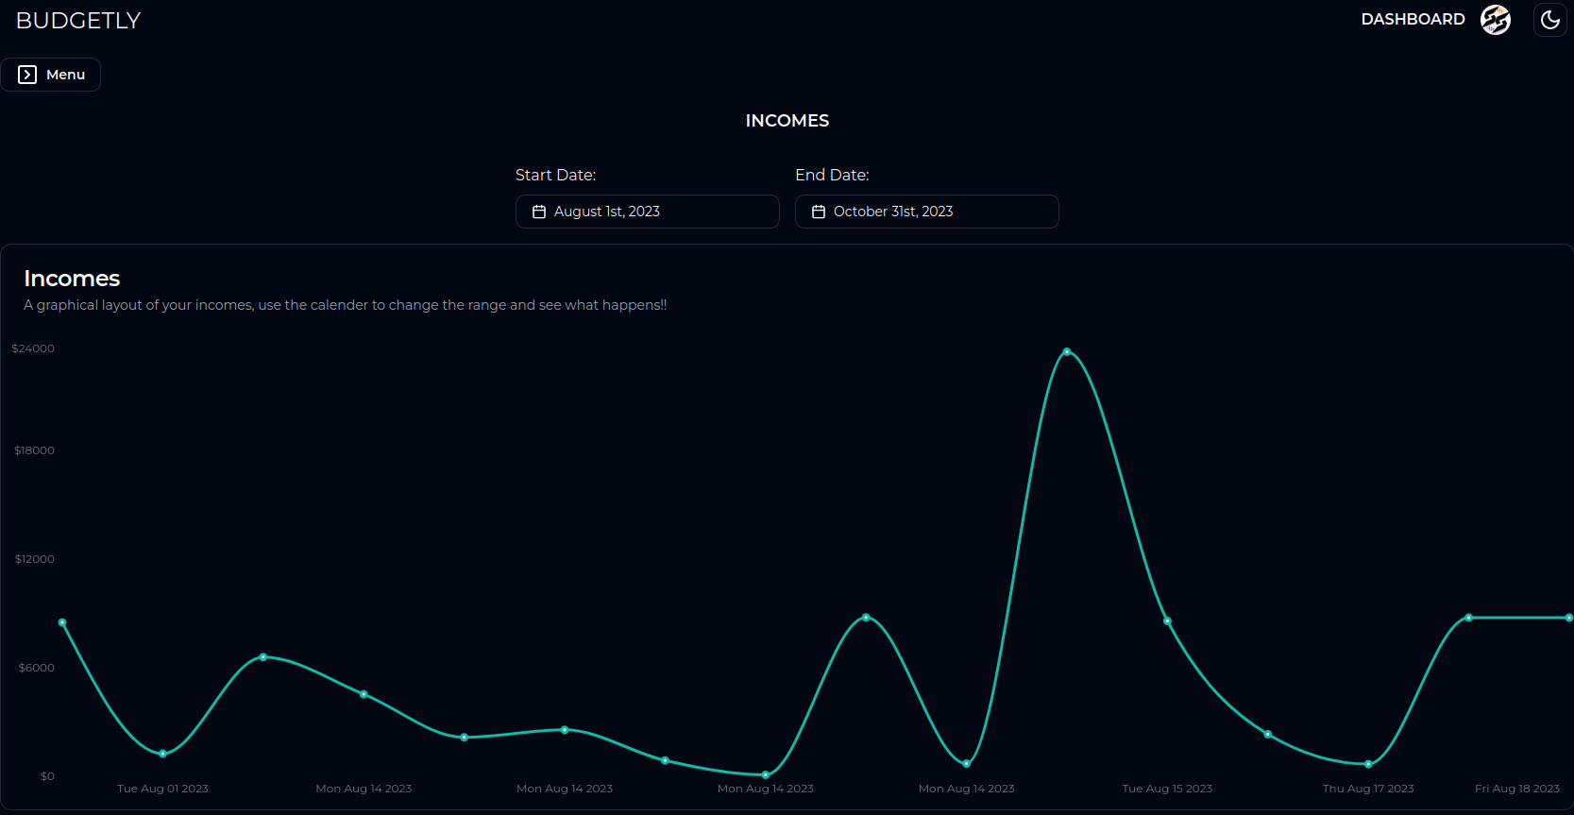Click the BUDGETLY logo text

(78, 21)
